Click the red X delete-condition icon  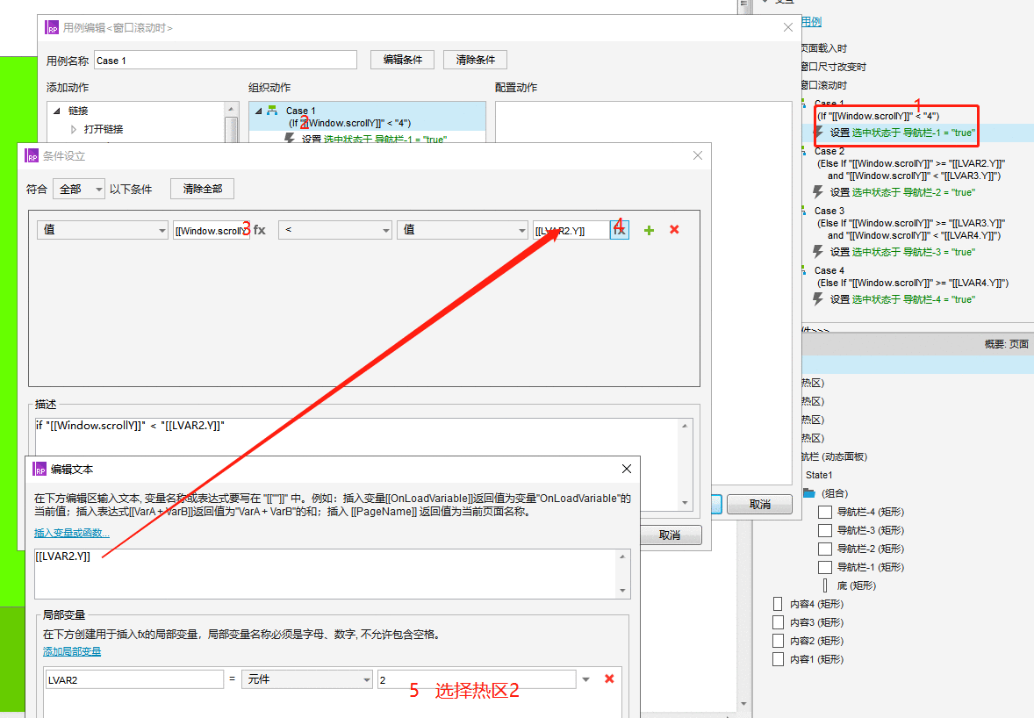674,229
